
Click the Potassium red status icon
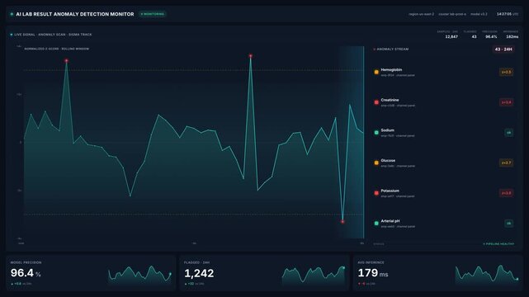pos(376,193)
